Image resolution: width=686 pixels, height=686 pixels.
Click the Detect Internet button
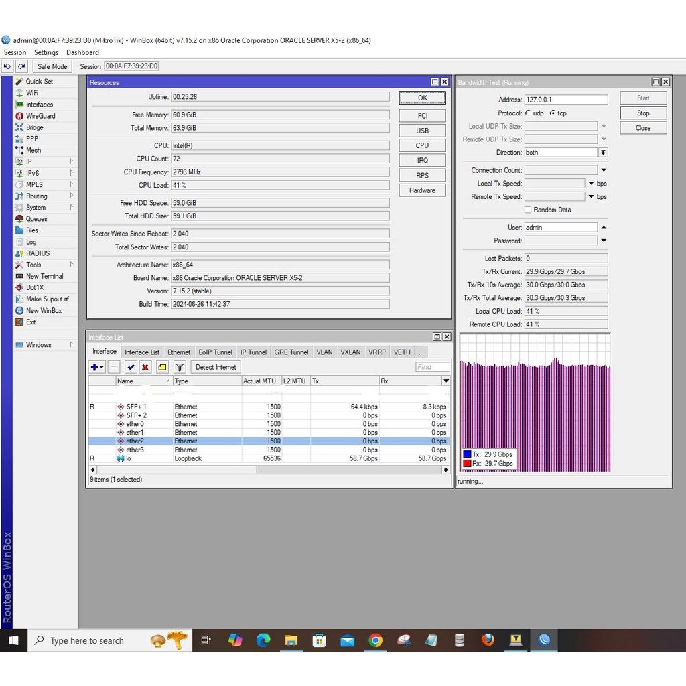[216, 367]
